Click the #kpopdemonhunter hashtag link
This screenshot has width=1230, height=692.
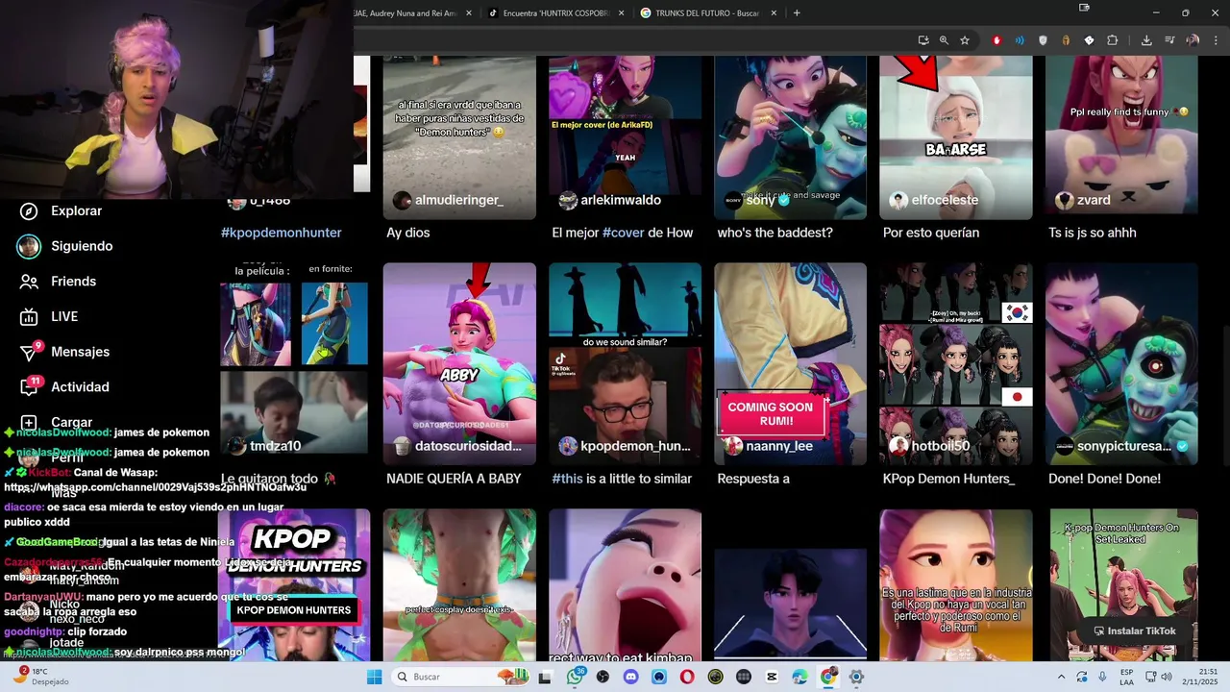282,233
